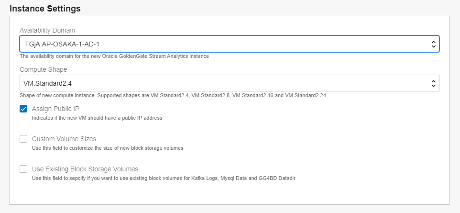This screenshot has height=213, width=460.
Task: Click the Availability Domain up-down arrow icon
Action: [433, 44]
